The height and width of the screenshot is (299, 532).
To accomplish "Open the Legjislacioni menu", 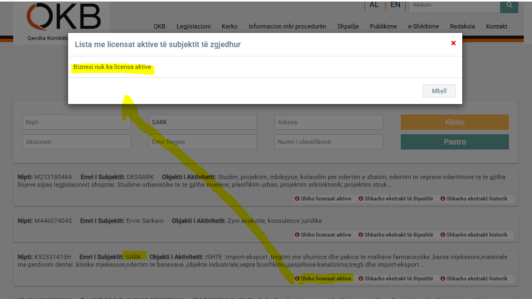I will point(193,26).
